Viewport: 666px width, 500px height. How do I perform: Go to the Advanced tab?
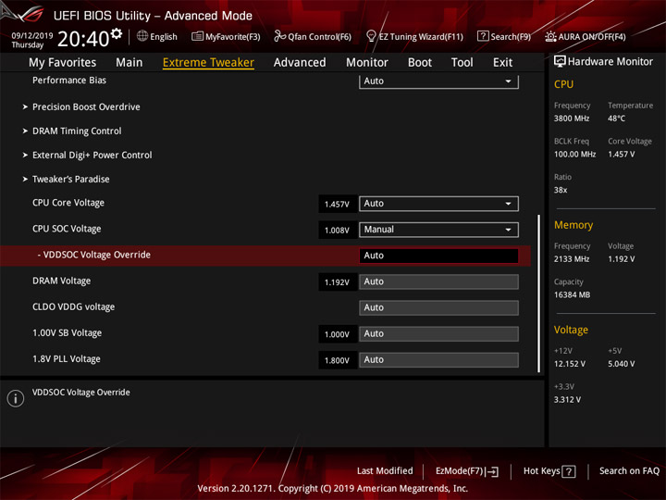300,63
